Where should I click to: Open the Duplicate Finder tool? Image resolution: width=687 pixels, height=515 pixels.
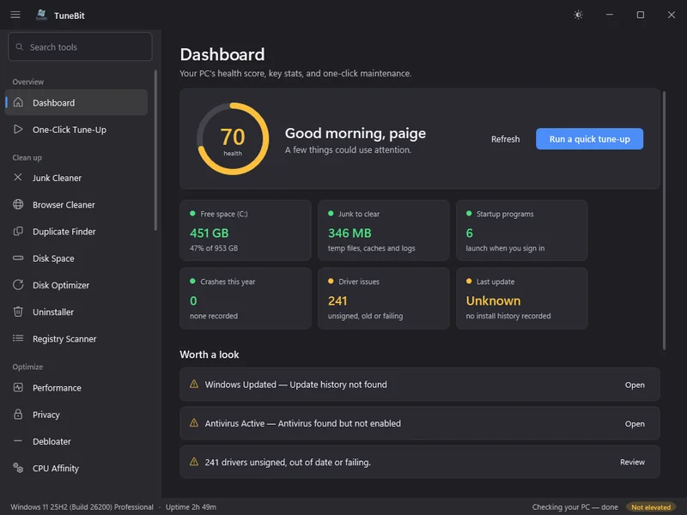click(76, 231)
